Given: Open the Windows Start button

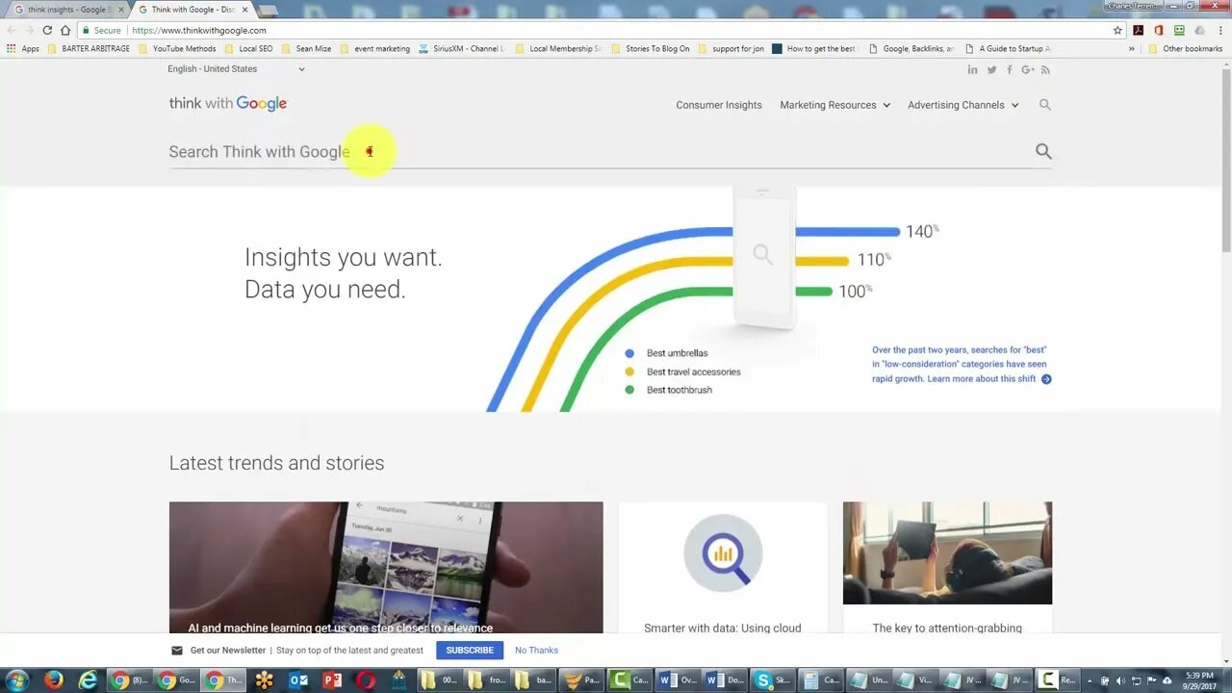Looking at the screenshot, I should tap(16, 680).
